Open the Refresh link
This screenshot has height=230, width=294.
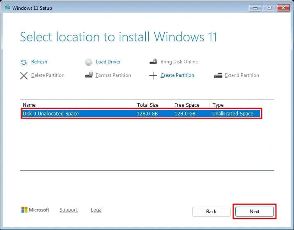coord(39,62)
